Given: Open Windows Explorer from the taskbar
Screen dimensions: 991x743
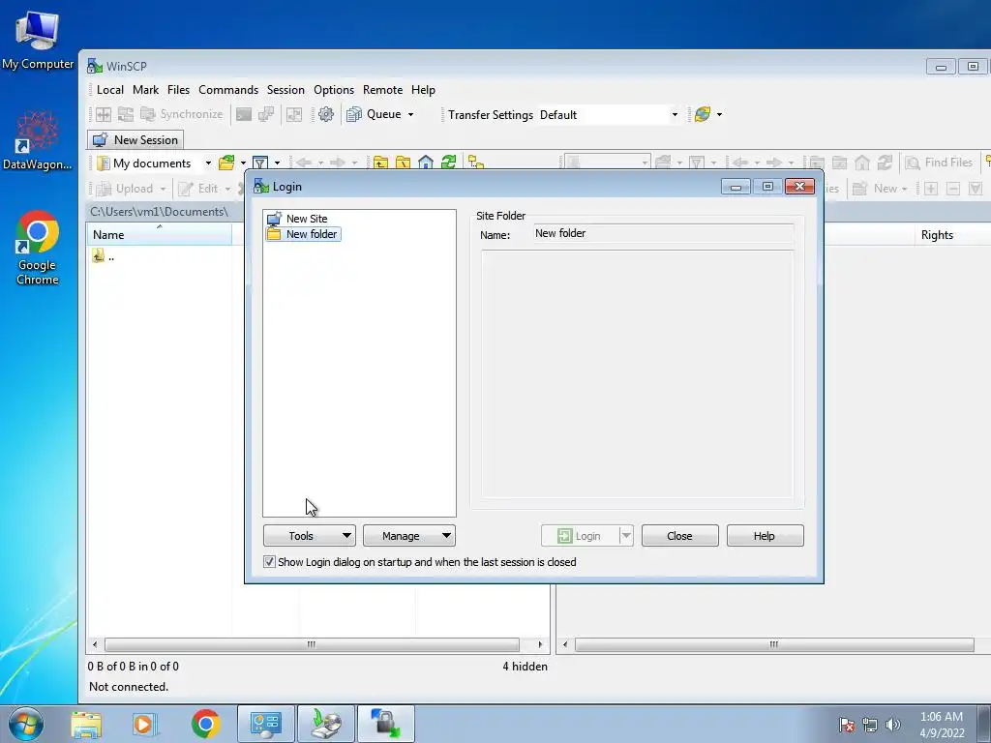Looking at the screenshot, I should [x=86, y=724].
